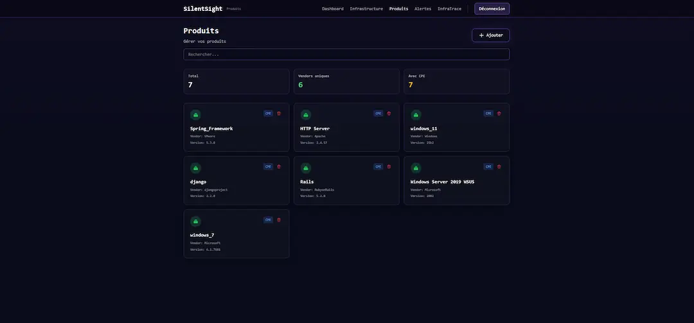Open the windows_11 product title
Image resolution: width=694 pixels, height=323 pixels.
point(423,129)
